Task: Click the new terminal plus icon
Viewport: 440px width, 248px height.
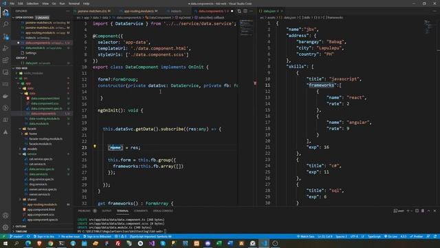Action: pyautogui.click(x=408, y=211)
